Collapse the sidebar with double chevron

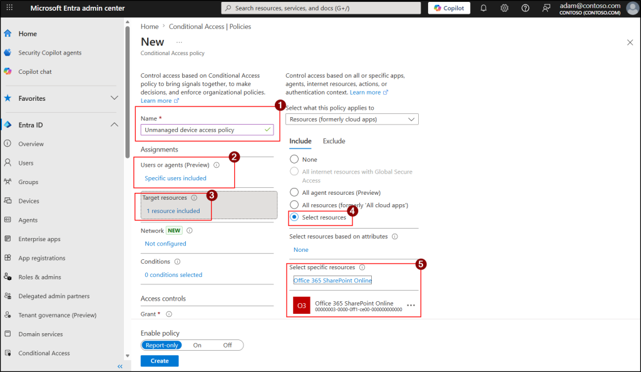pos(120,366)
